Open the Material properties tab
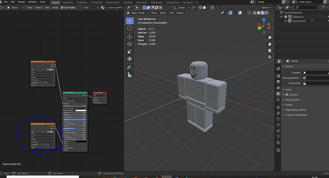 point(278,143)
